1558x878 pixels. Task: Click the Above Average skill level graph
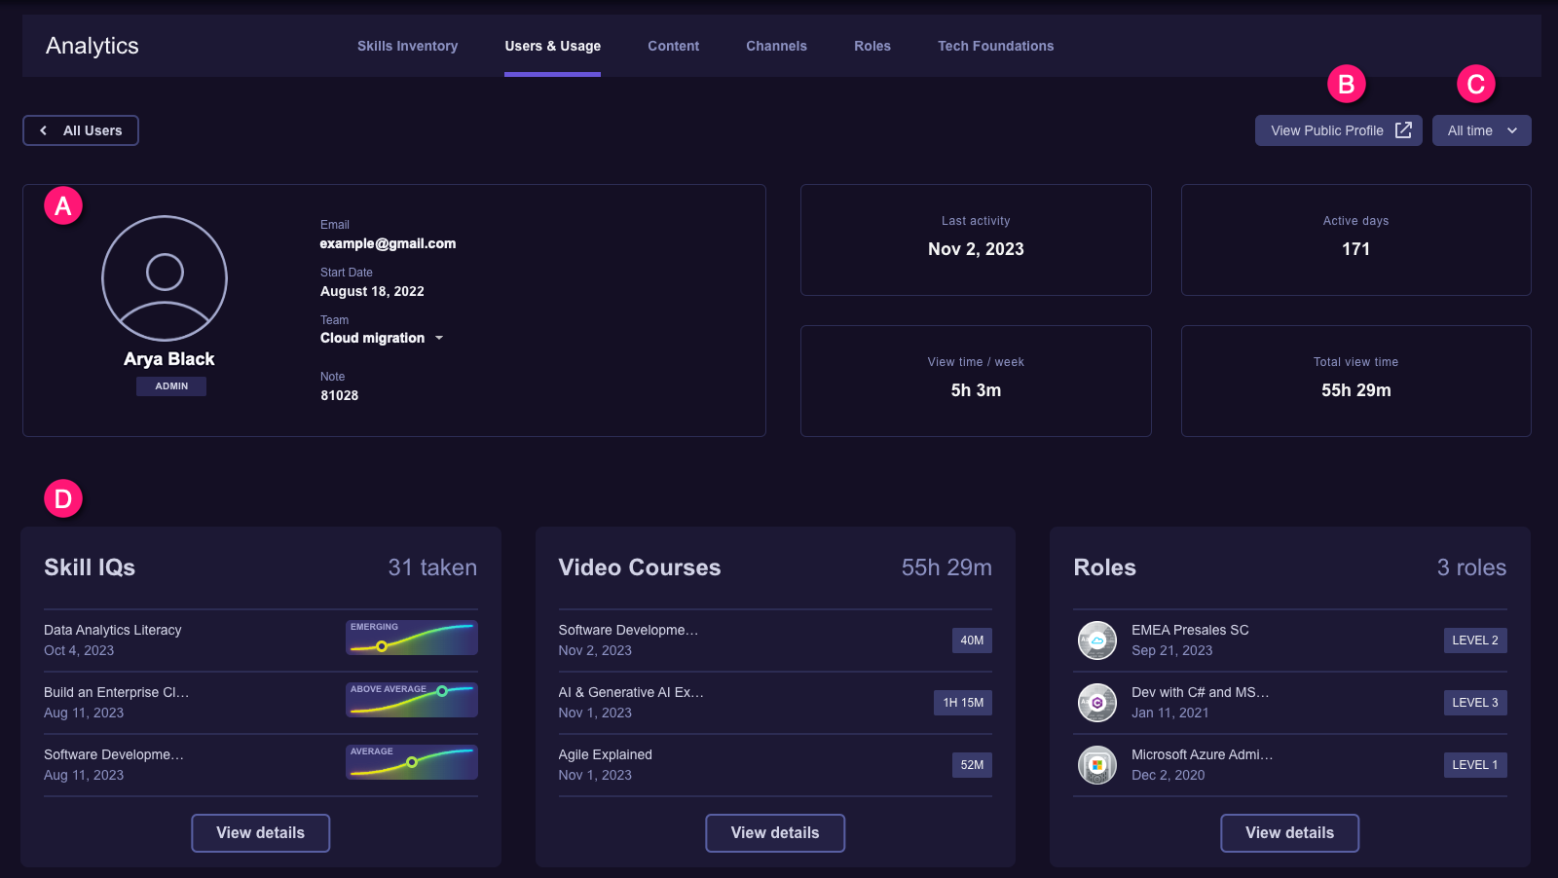coord(412,700)
